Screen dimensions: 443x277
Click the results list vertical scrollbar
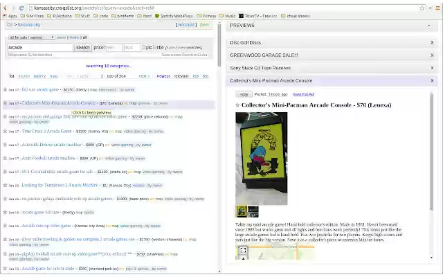219,45
